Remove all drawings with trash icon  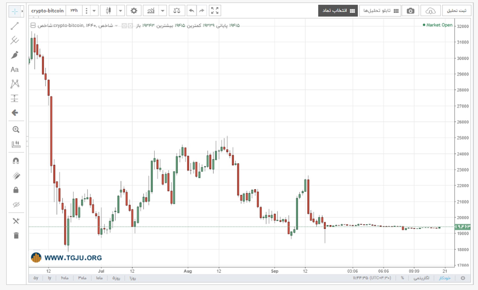(x=16, y=235)
